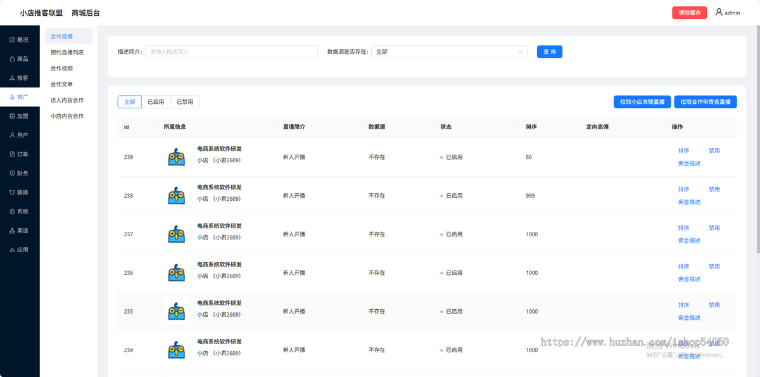Switch filter to 已禁用
760x377 pixels.
pos(185,102)
